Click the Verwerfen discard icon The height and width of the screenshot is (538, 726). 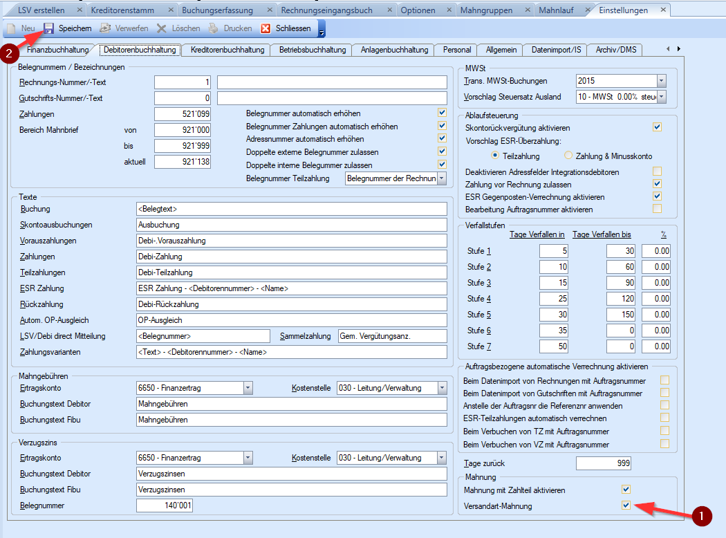(x=105, y=28)
